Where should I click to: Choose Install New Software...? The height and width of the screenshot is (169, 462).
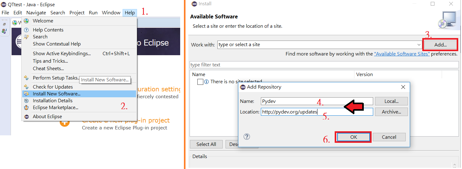[x=79, y=94]
